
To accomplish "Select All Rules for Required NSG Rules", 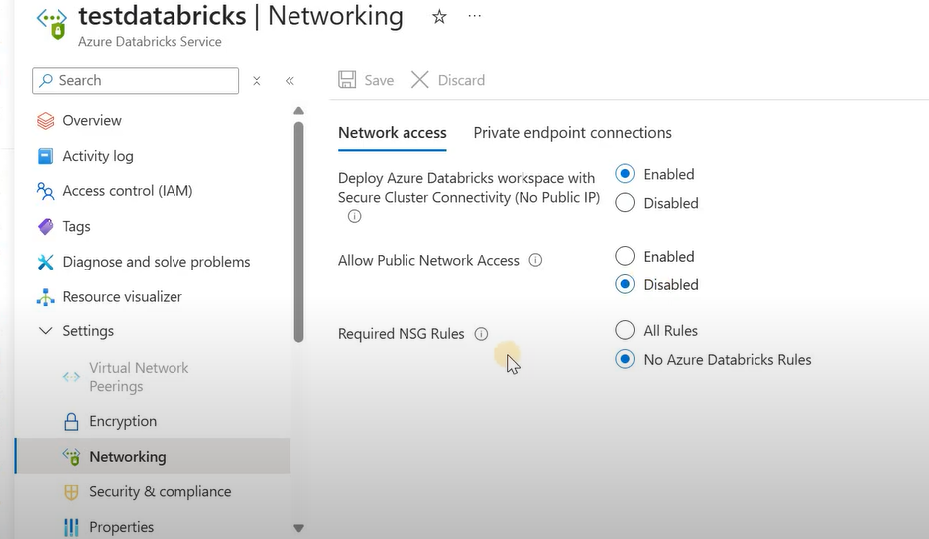I will tap(625, 330).
